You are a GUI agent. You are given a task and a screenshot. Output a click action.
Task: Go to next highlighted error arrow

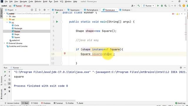click(x=185, y=14)
